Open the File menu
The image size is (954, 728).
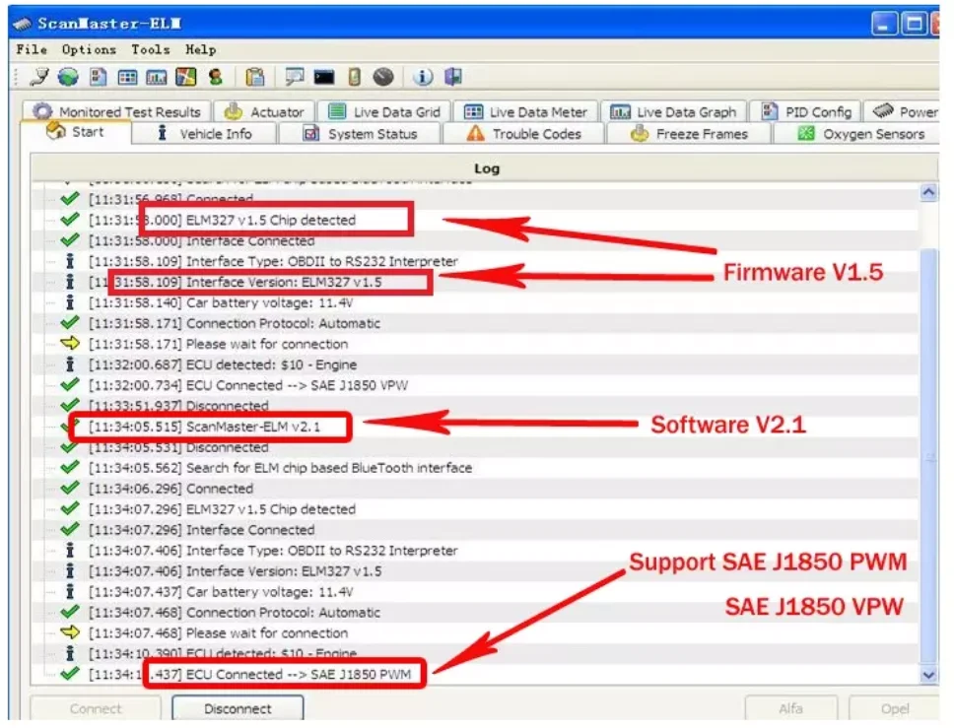32,49
